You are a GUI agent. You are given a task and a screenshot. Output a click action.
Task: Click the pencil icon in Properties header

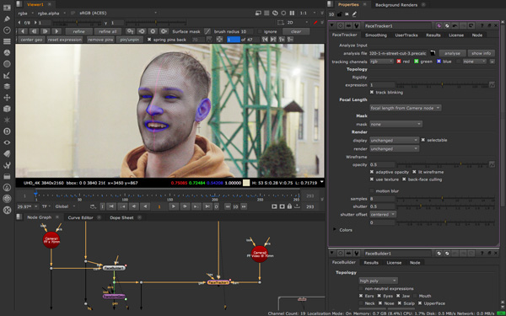coord(354,14)
